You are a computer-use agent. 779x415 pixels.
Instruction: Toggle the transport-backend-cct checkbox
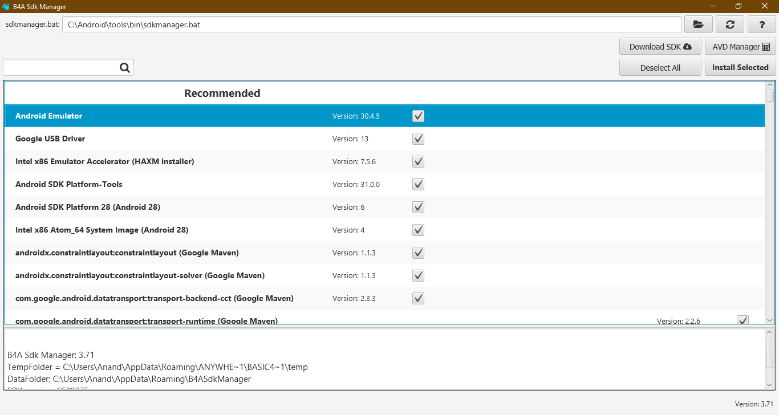pos(418,298)
